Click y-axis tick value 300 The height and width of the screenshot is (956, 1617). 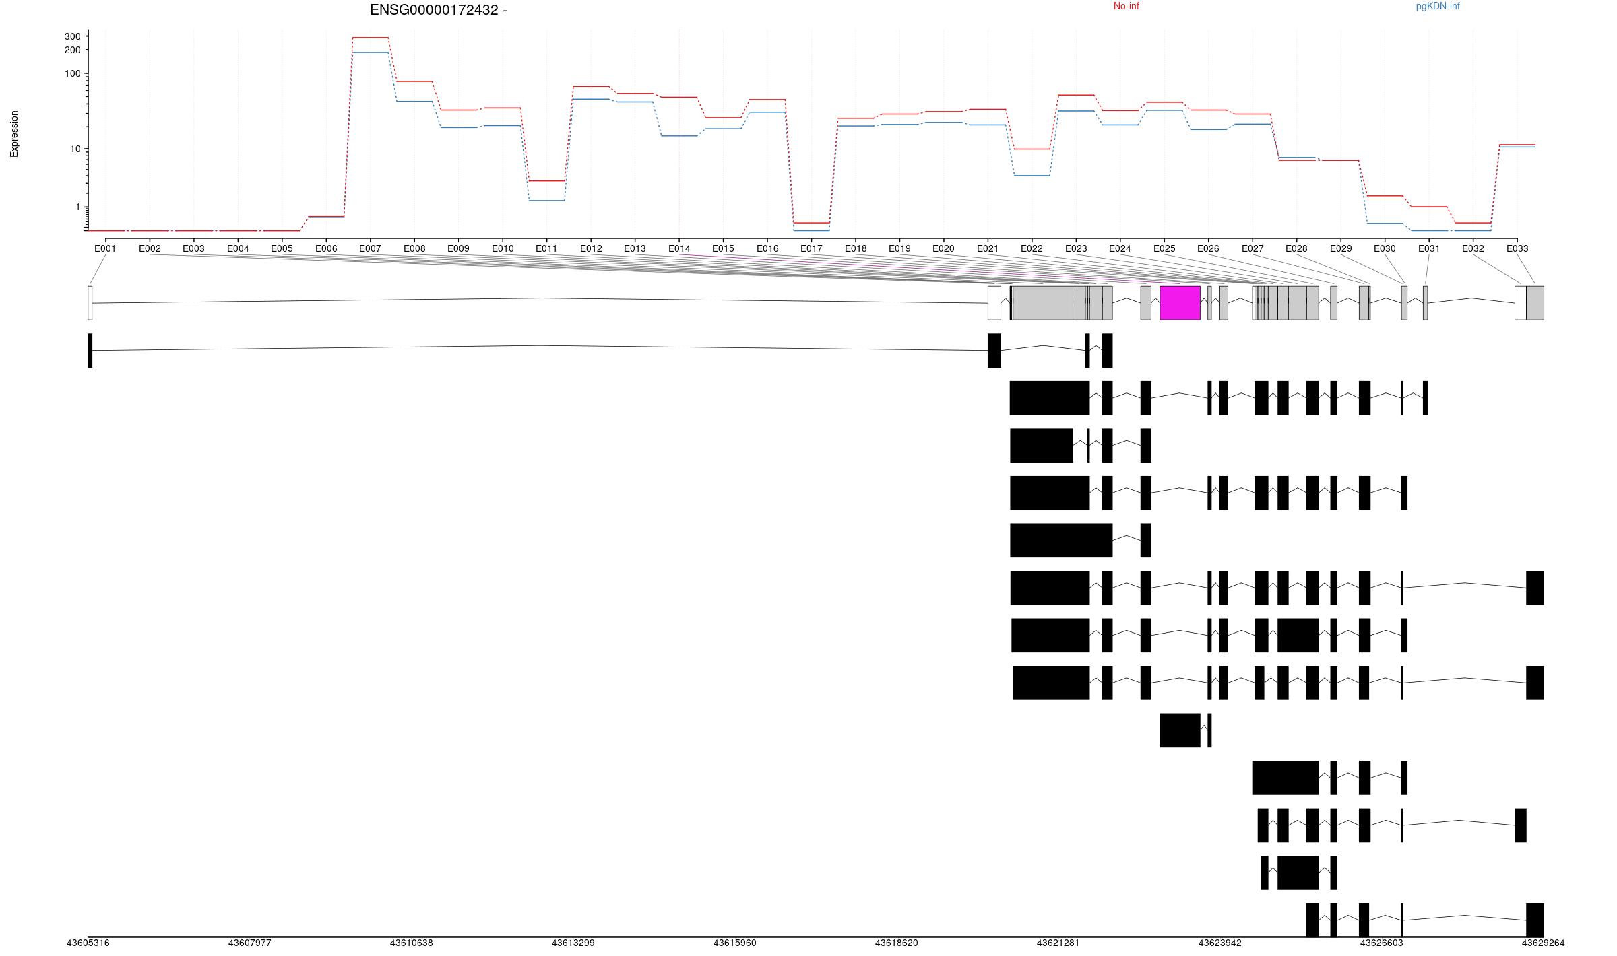coord(72,36)
